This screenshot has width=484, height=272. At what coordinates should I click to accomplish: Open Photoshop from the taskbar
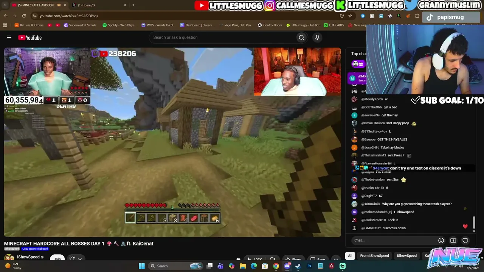tap(309, 266)
